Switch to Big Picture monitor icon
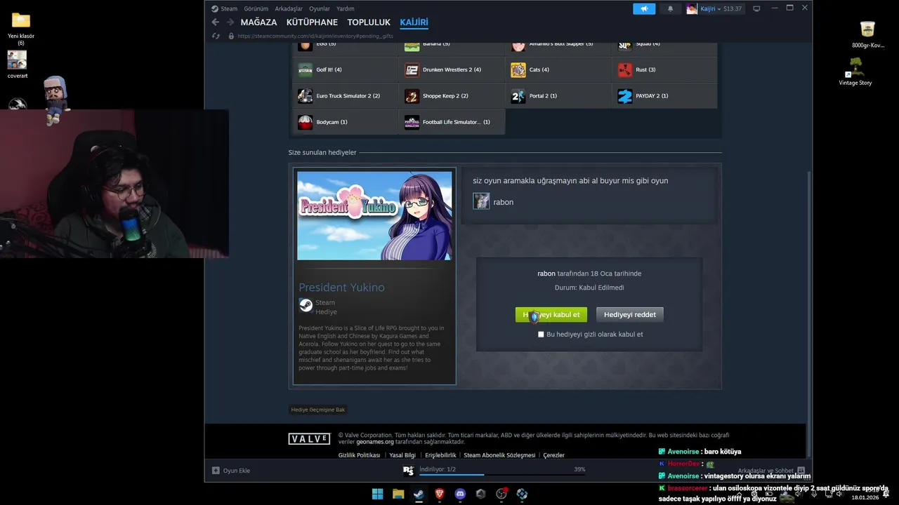 (756, 8)
